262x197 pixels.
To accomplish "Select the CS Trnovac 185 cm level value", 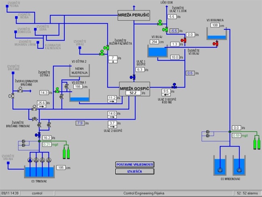I will (x=61, y=168).
